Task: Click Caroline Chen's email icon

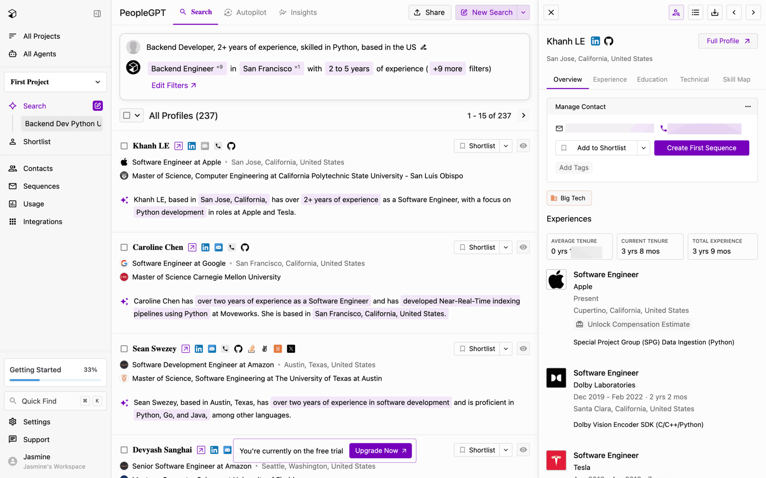Action: 219,247
